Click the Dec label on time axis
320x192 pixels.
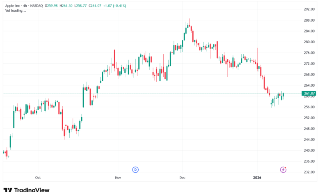[x=183, y=178]
